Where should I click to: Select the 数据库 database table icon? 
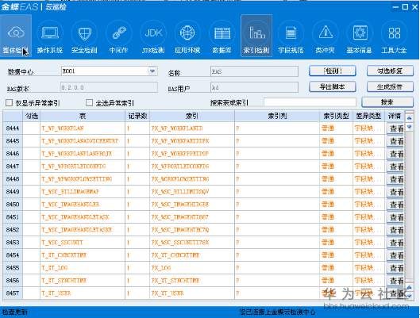(x=222, y=36)
